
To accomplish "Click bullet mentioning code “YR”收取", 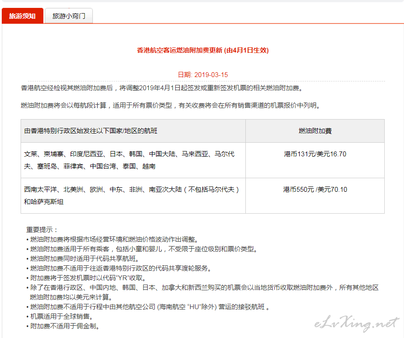I will (x=87, y=278).
